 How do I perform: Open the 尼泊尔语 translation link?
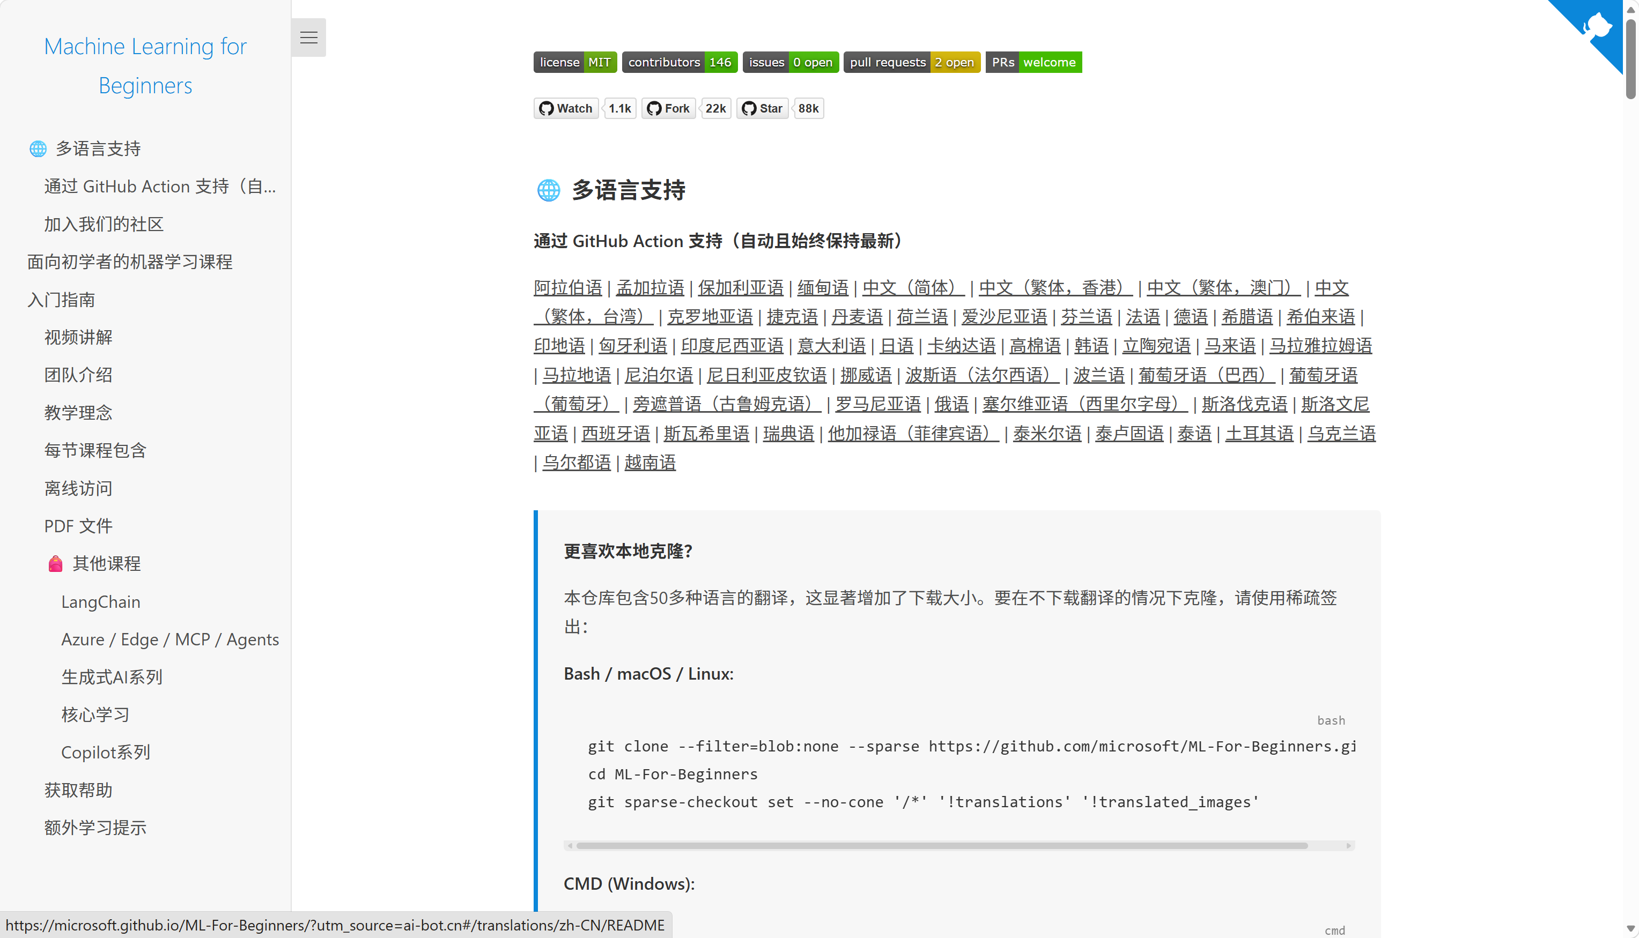659,375
